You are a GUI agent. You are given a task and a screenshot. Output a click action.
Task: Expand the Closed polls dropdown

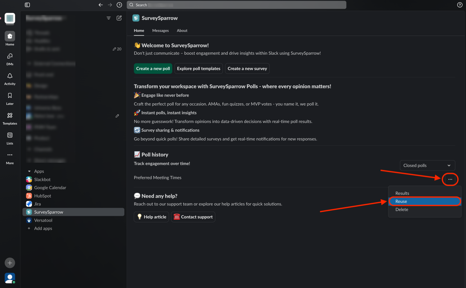tap(427, 165)
